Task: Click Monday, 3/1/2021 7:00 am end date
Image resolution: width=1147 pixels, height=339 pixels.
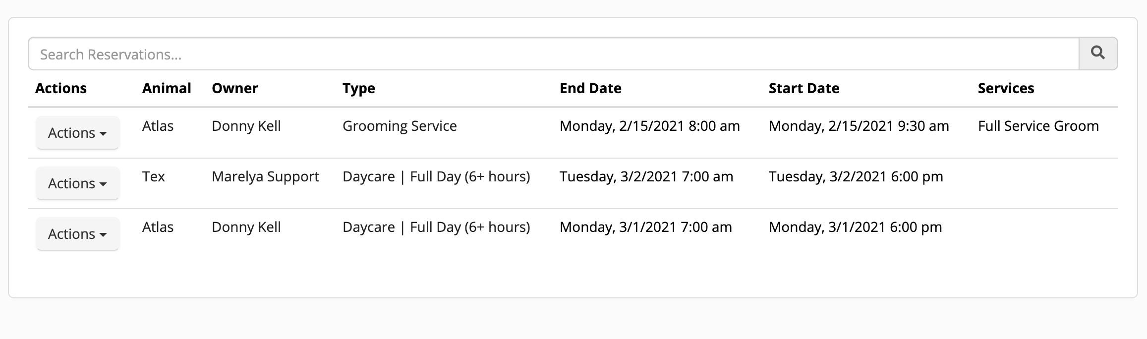Action: 645,227
